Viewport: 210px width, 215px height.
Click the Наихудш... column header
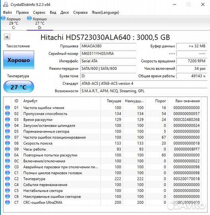134,101
